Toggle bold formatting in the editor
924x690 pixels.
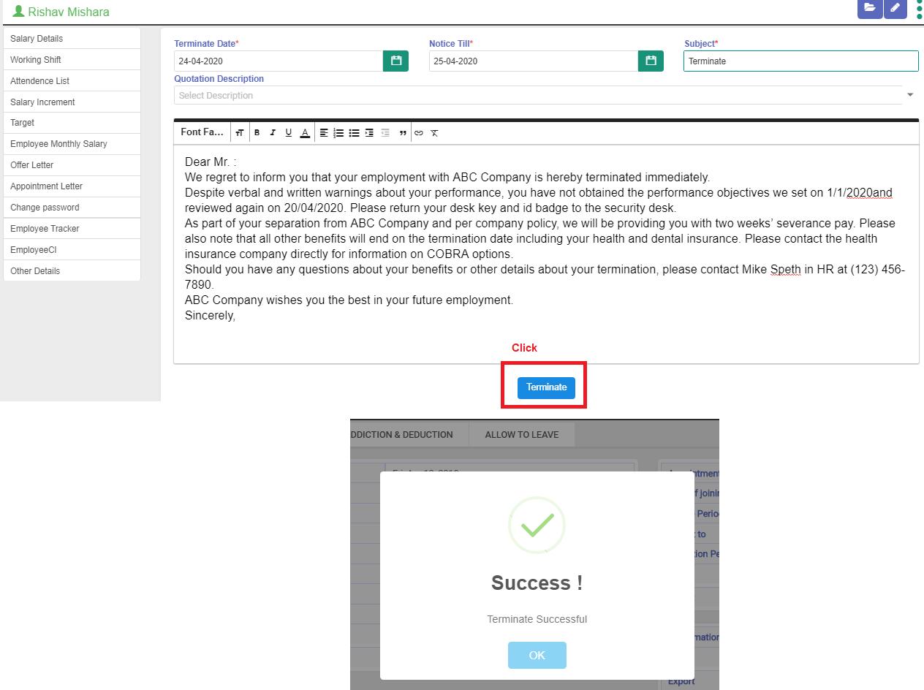pos(257,132)
